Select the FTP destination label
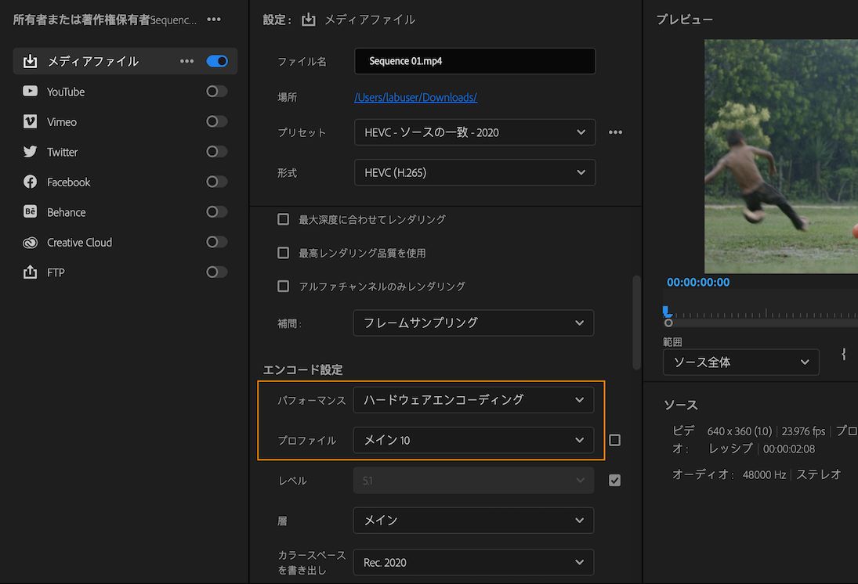 point(56,272)
